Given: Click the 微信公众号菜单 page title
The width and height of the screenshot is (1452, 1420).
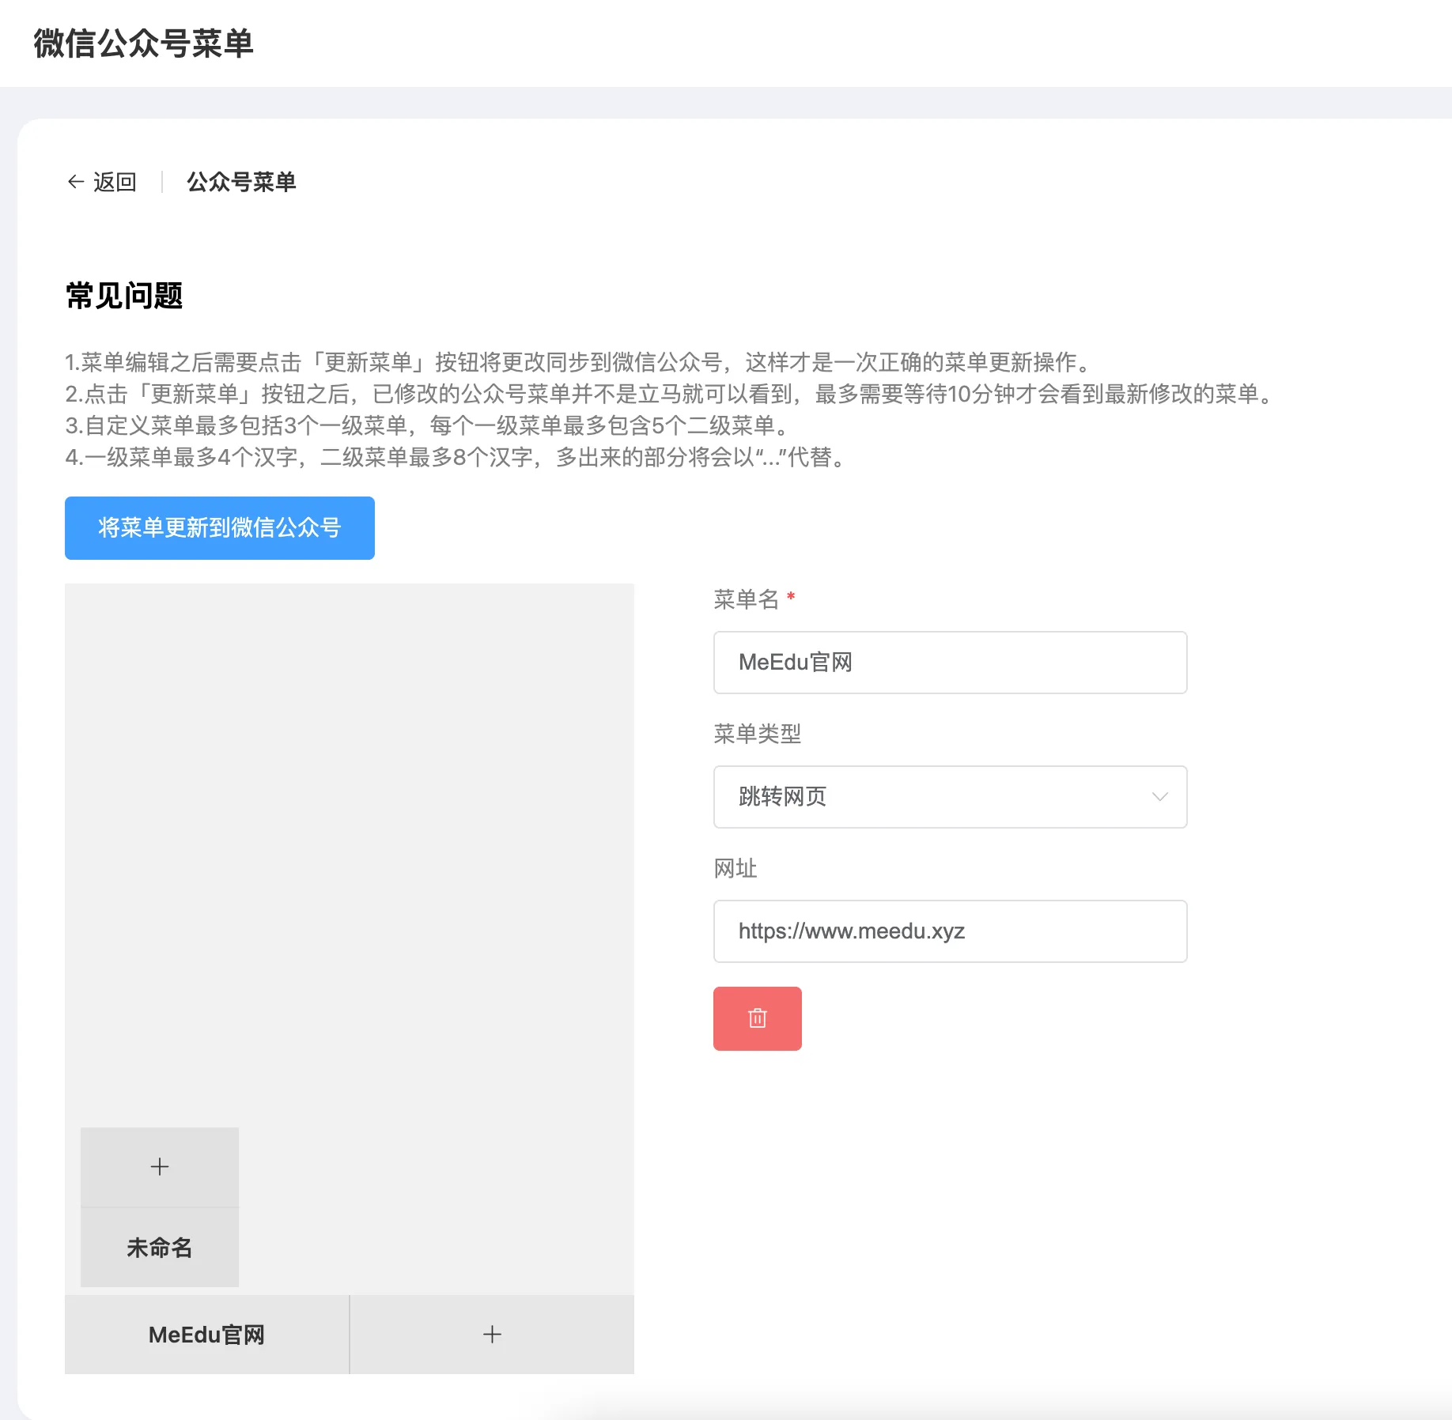Looking at the screenshot, I should click(143, 43).
